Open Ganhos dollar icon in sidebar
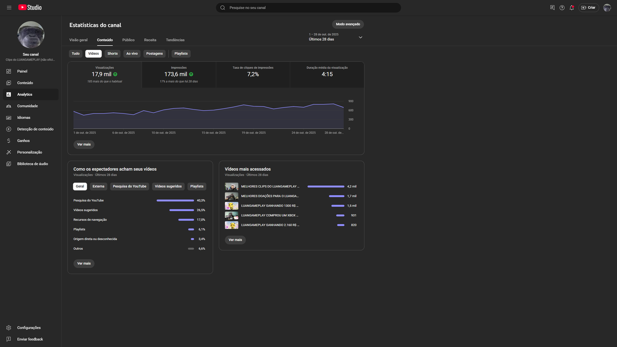Screen dimensions: 617x347 click(9, 141)
